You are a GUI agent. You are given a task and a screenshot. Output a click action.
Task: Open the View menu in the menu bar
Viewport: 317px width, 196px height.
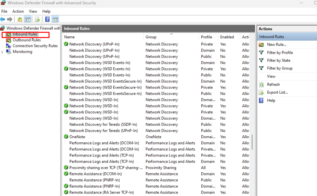click(x=33, y=11)
